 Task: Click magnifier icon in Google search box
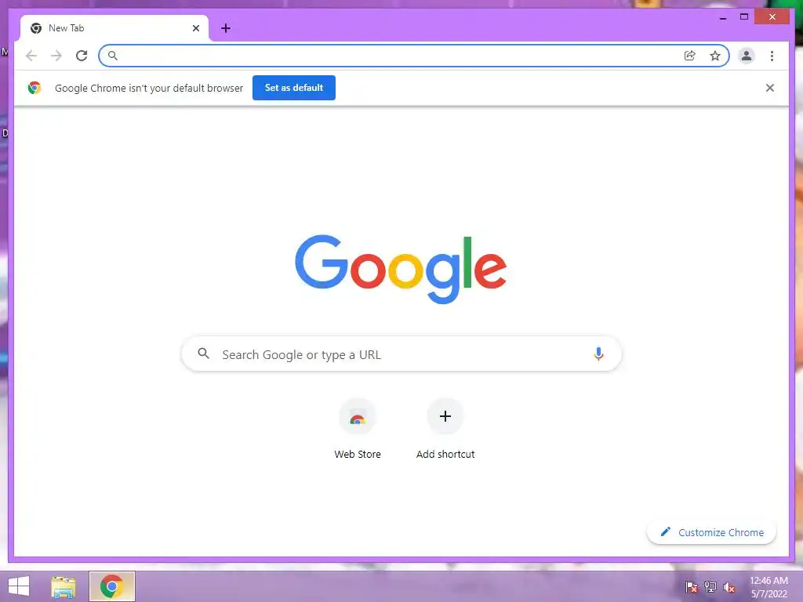click(x=204, y=354)
